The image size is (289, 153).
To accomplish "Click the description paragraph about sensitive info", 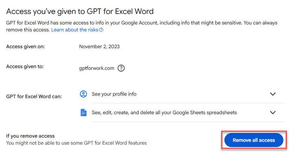I will tap(142, 26).
